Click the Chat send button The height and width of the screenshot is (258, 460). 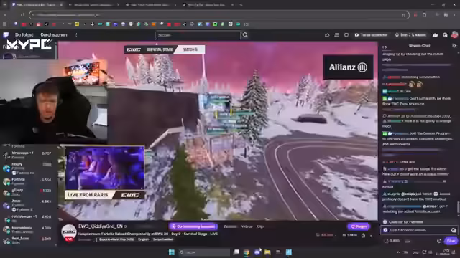(451, 241)
